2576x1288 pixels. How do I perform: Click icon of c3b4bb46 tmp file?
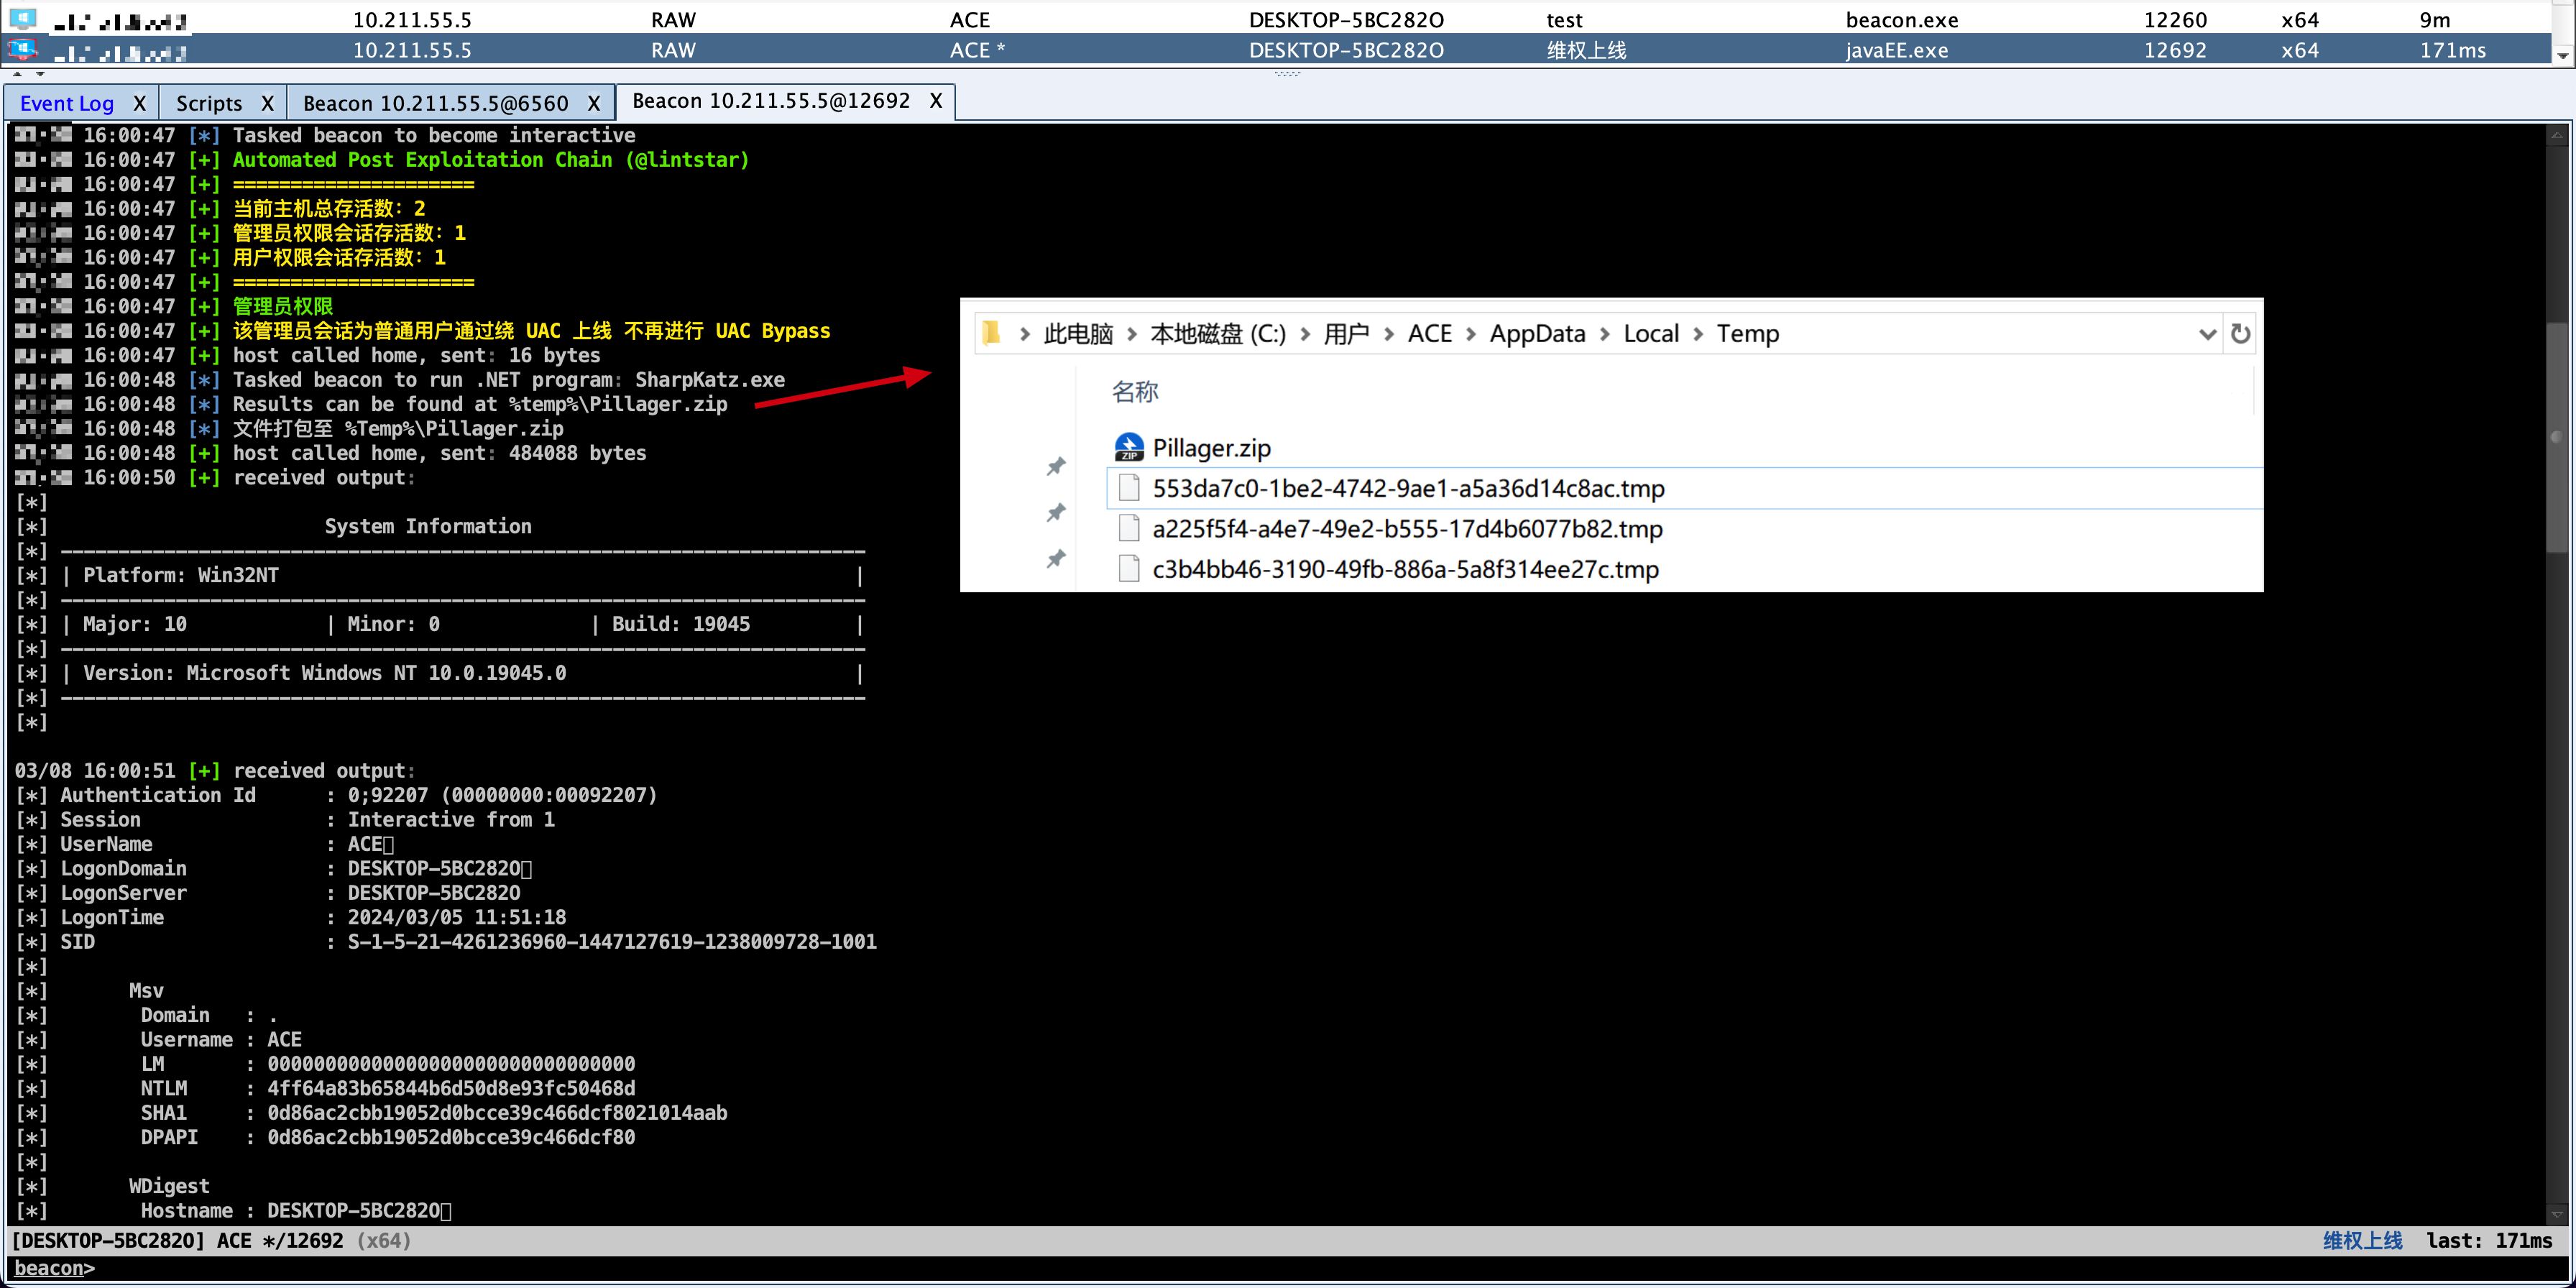1129,569
